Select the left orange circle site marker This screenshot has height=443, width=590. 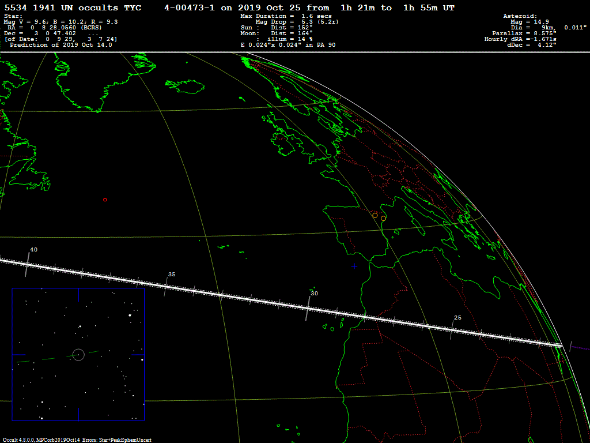click(375, 215)
